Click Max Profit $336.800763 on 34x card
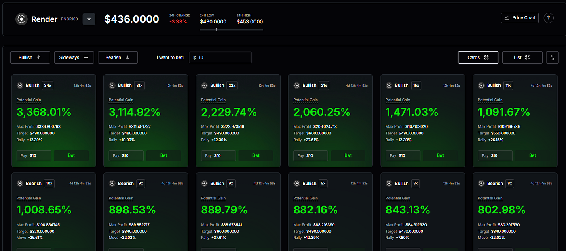Image resolution: width=566 pixels, height=251 pixels. point(38,127)
